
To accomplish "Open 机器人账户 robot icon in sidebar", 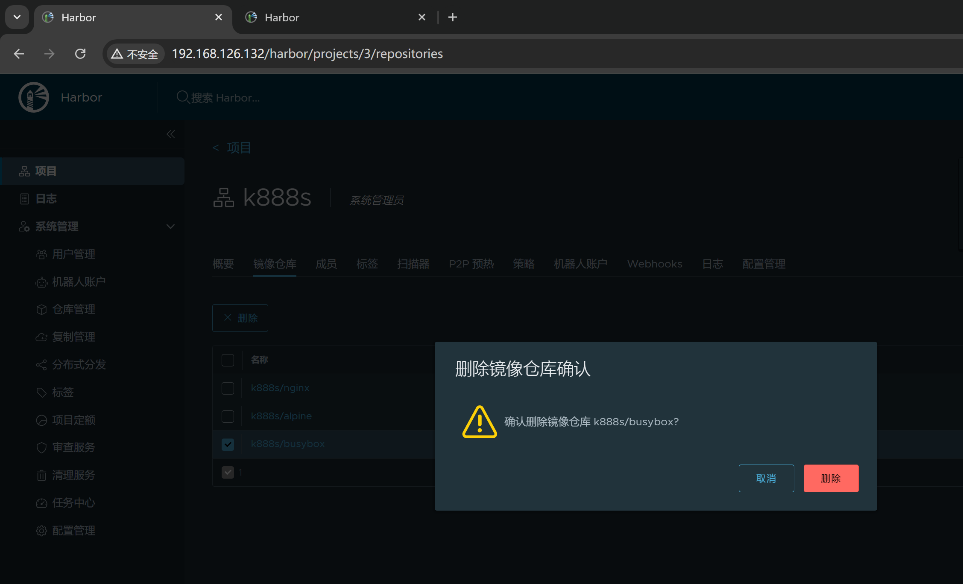I will pyautogui.click(x=41, y=282).
